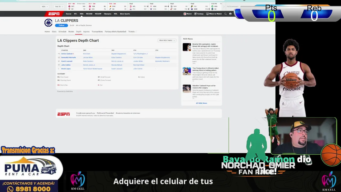Open the Beverly Hills news thumbnail
The height and width of the screenshot is (192, 341).
coord(187,47)
